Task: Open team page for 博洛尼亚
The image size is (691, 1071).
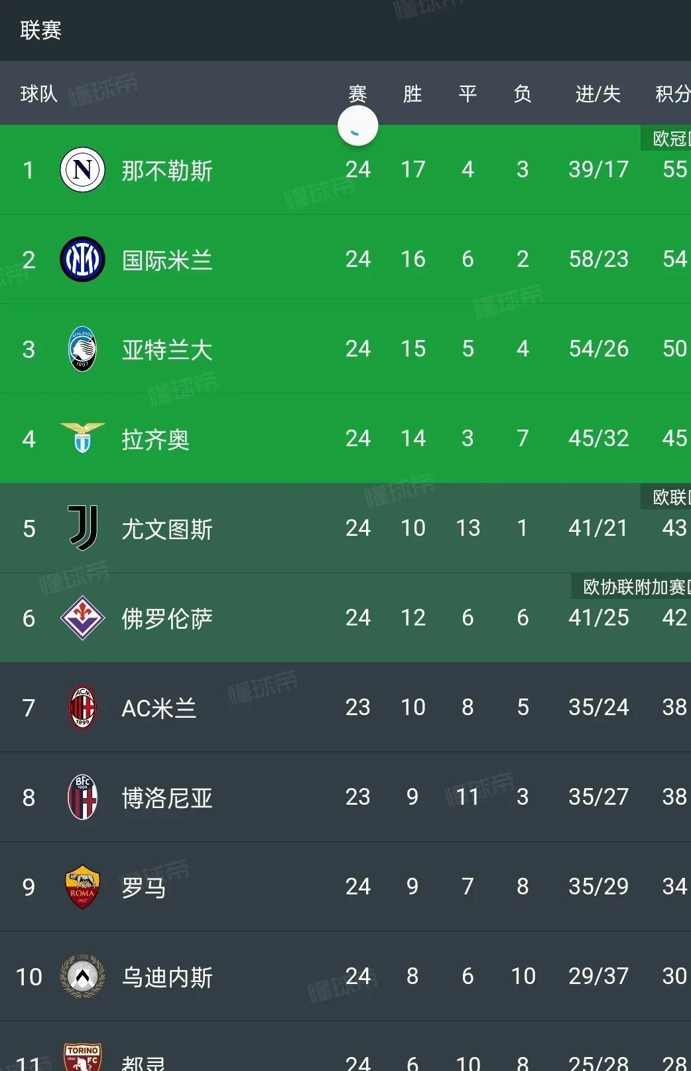Action: [x=168, y=797]
